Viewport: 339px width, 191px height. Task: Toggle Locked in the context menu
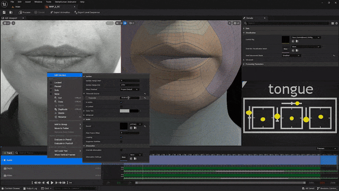click(x=58, y=82)
